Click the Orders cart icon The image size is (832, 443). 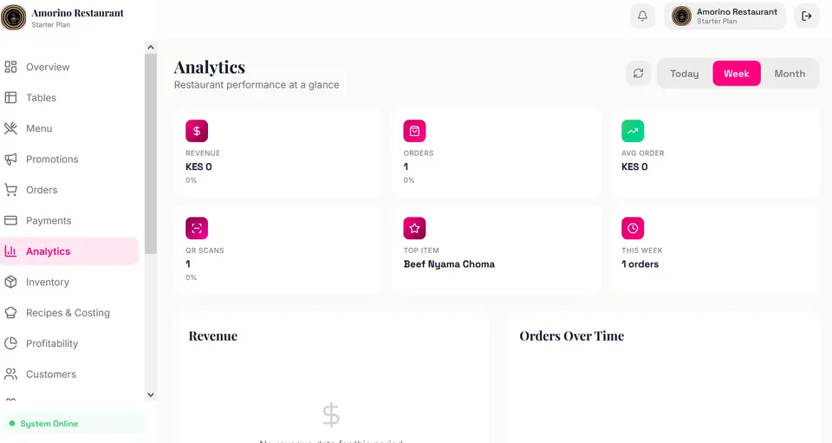pyautogui.click(x=10, y=190)
